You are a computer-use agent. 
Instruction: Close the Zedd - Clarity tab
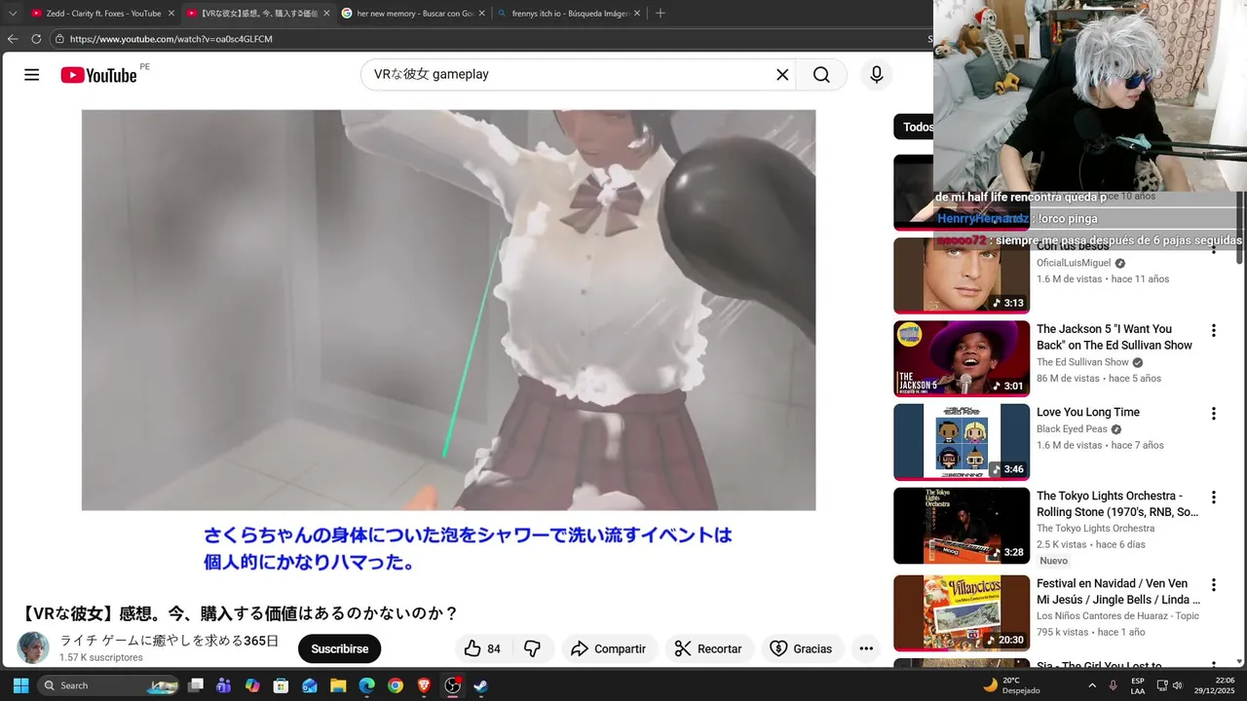[x=171, y=14]
